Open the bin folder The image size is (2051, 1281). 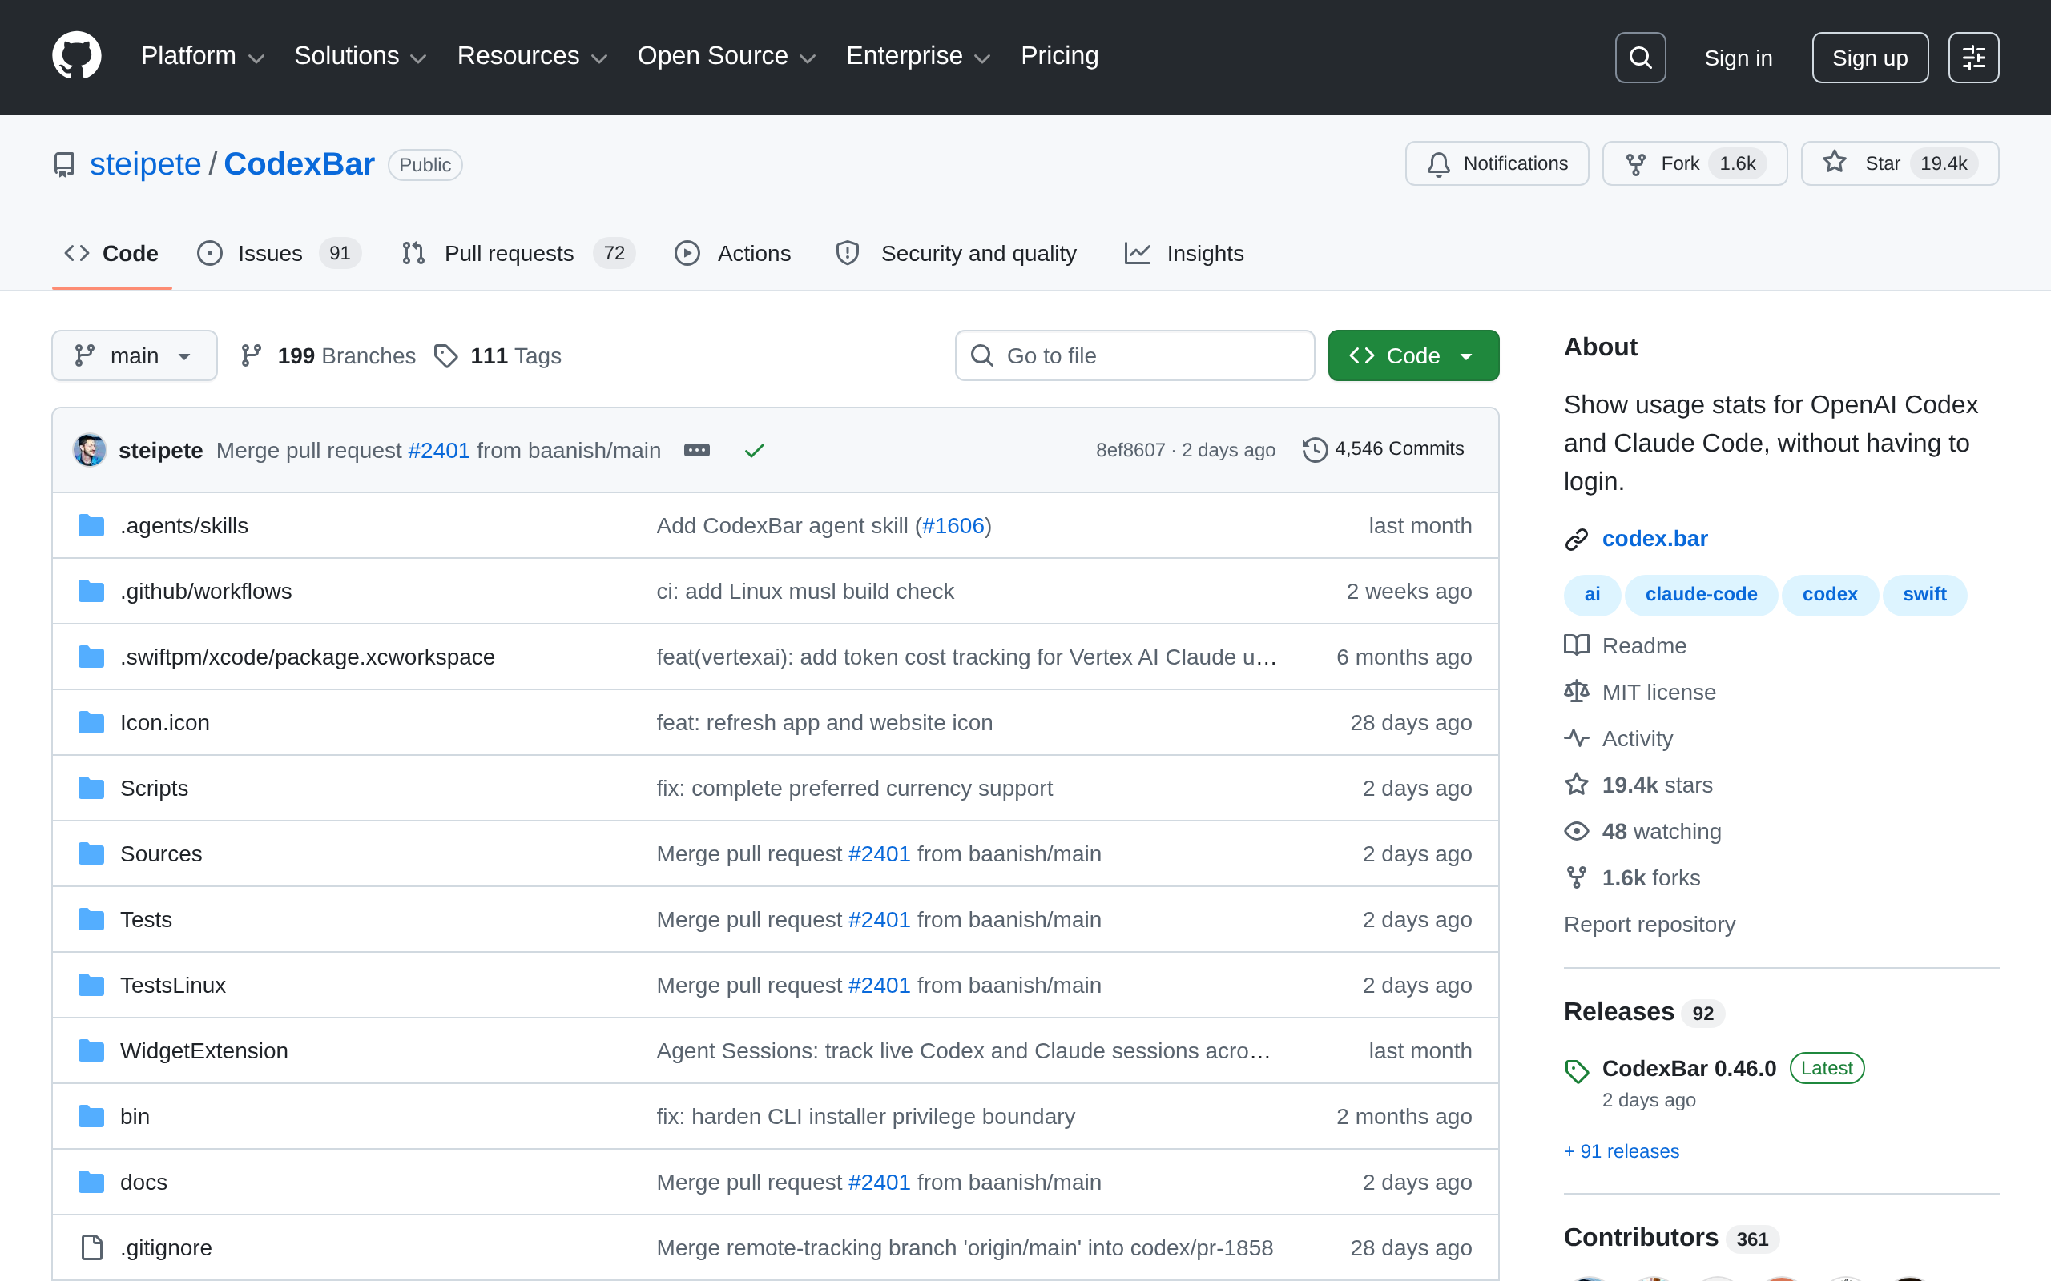click(135, 1117)
